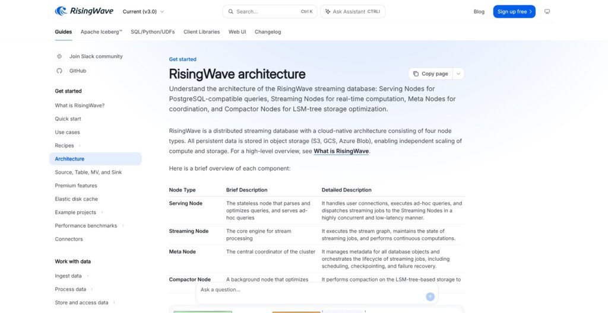Click the search magnifier icon
Image resolution: width=608 pixels, height=313 pixels.
coord(231,12)
